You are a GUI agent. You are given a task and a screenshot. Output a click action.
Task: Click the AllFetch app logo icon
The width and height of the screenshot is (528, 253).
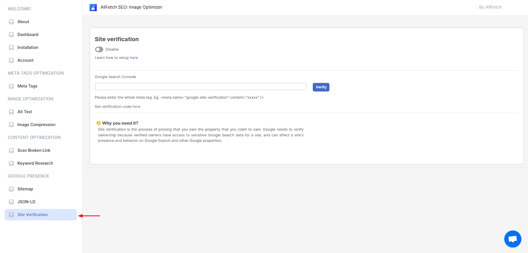pos(93,7)
